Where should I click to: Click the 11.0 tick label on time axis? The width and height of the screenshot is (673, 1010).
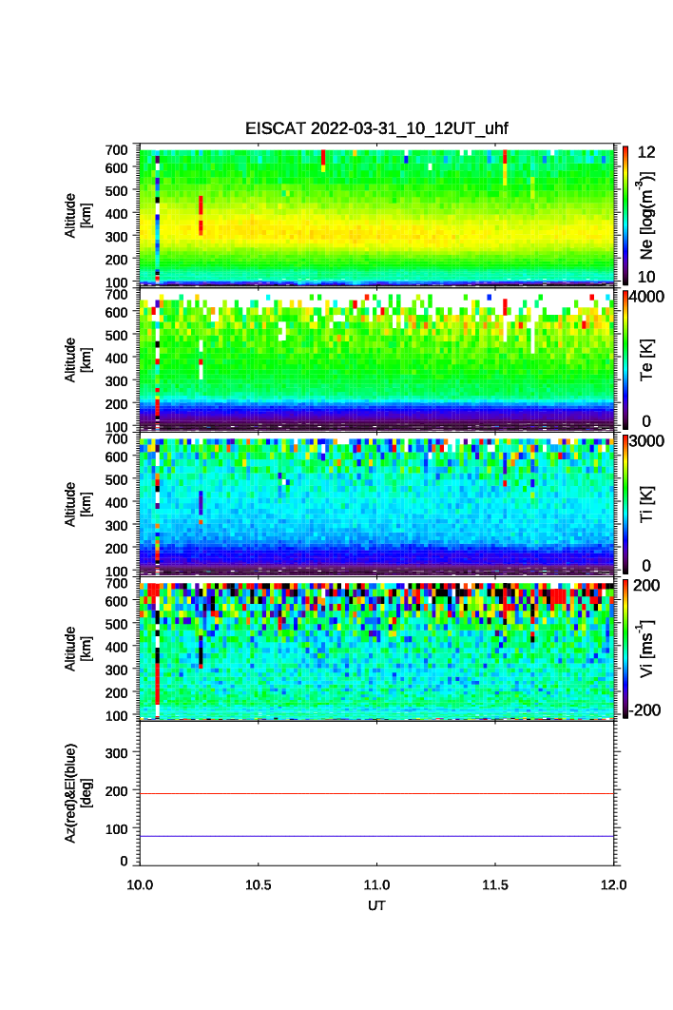pos(377,884)
